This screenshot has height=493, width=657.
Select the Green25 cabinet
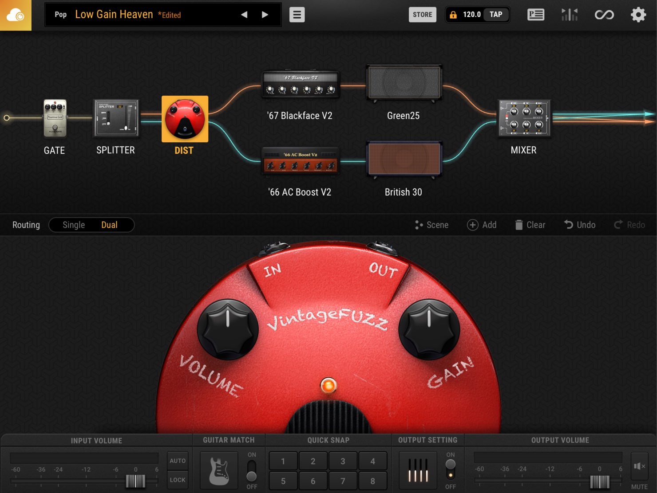(404, 83)
